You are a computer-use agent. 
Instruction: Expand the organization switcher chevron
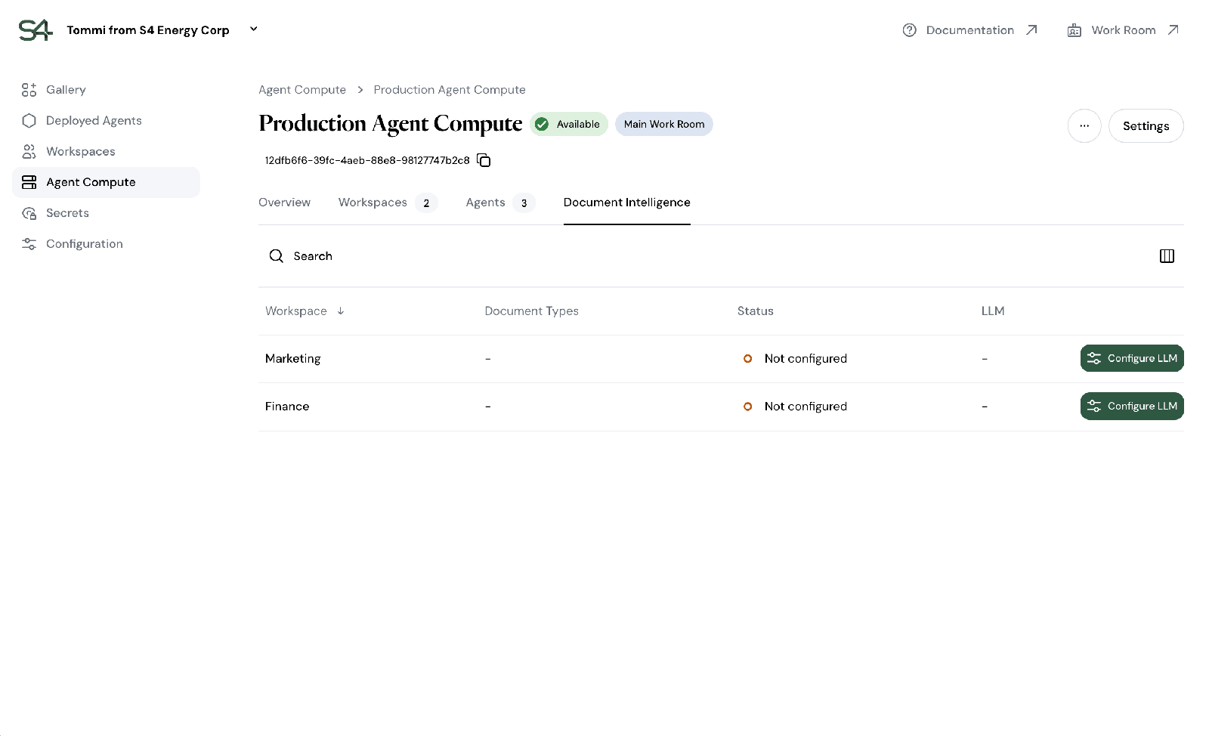(254, 29)
